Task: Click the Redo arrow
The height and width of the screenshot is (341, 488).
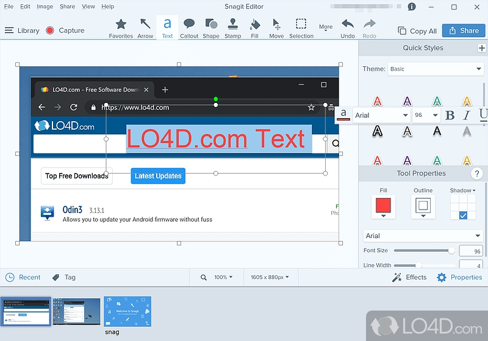Action: [x=370, y=28]
